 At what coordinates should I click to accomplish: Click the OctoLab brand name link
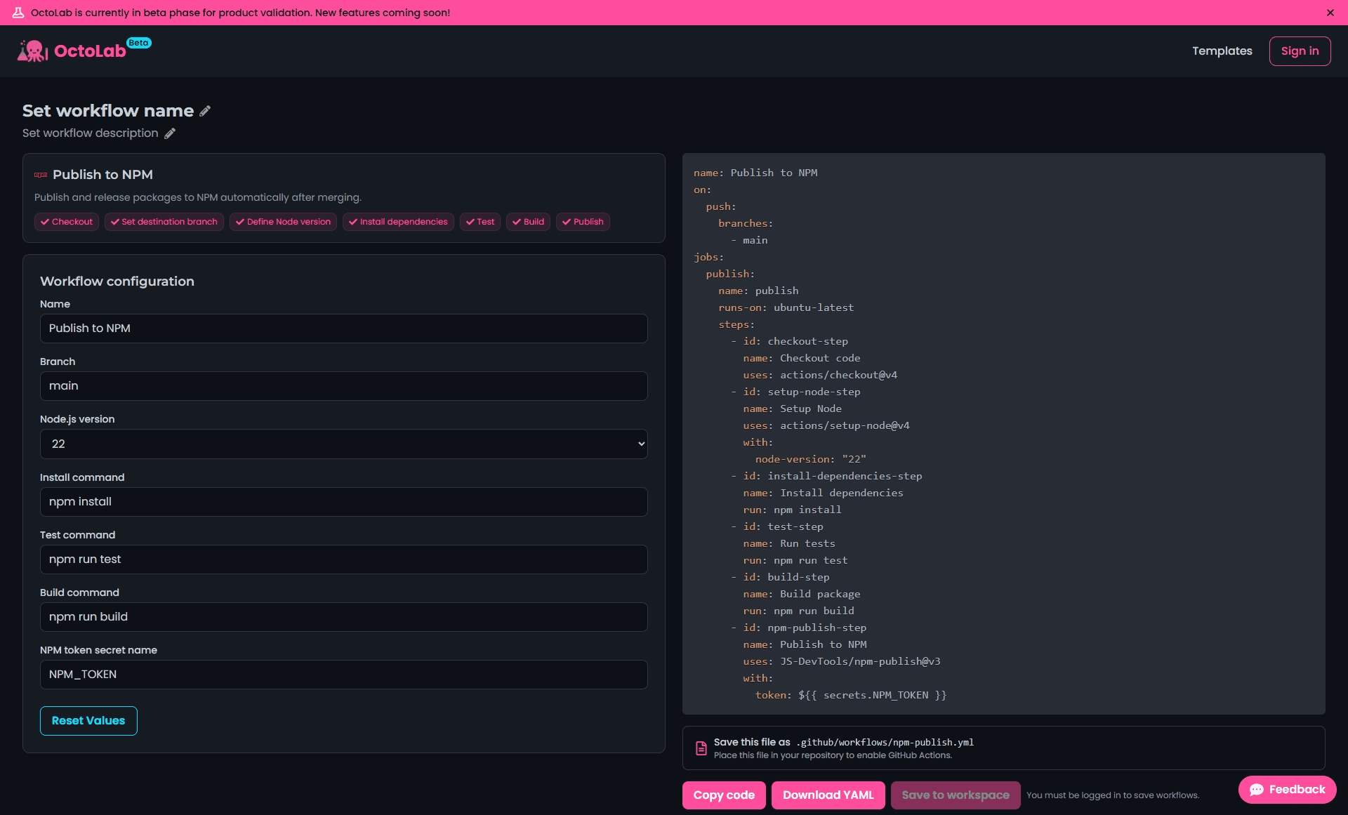click(x=90, y=51)
